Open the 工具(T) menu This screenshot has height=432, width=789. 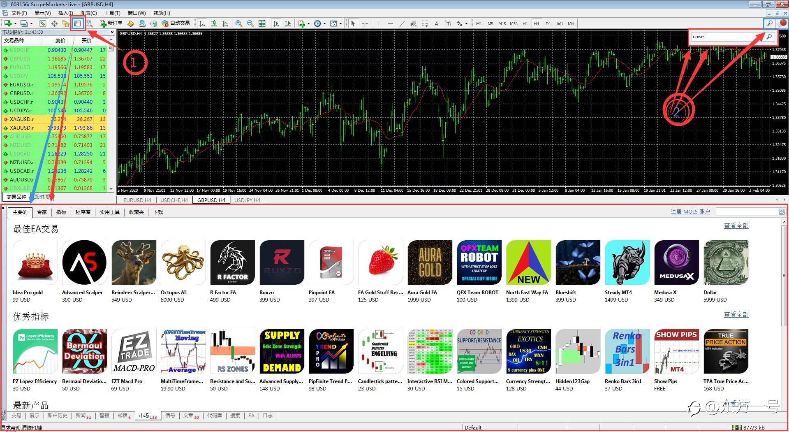click(x=112, y=13)
